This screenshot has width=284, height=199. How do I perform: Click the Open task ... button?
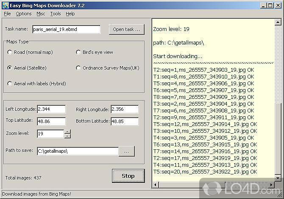pyautogui.click(x=126, y=29)
